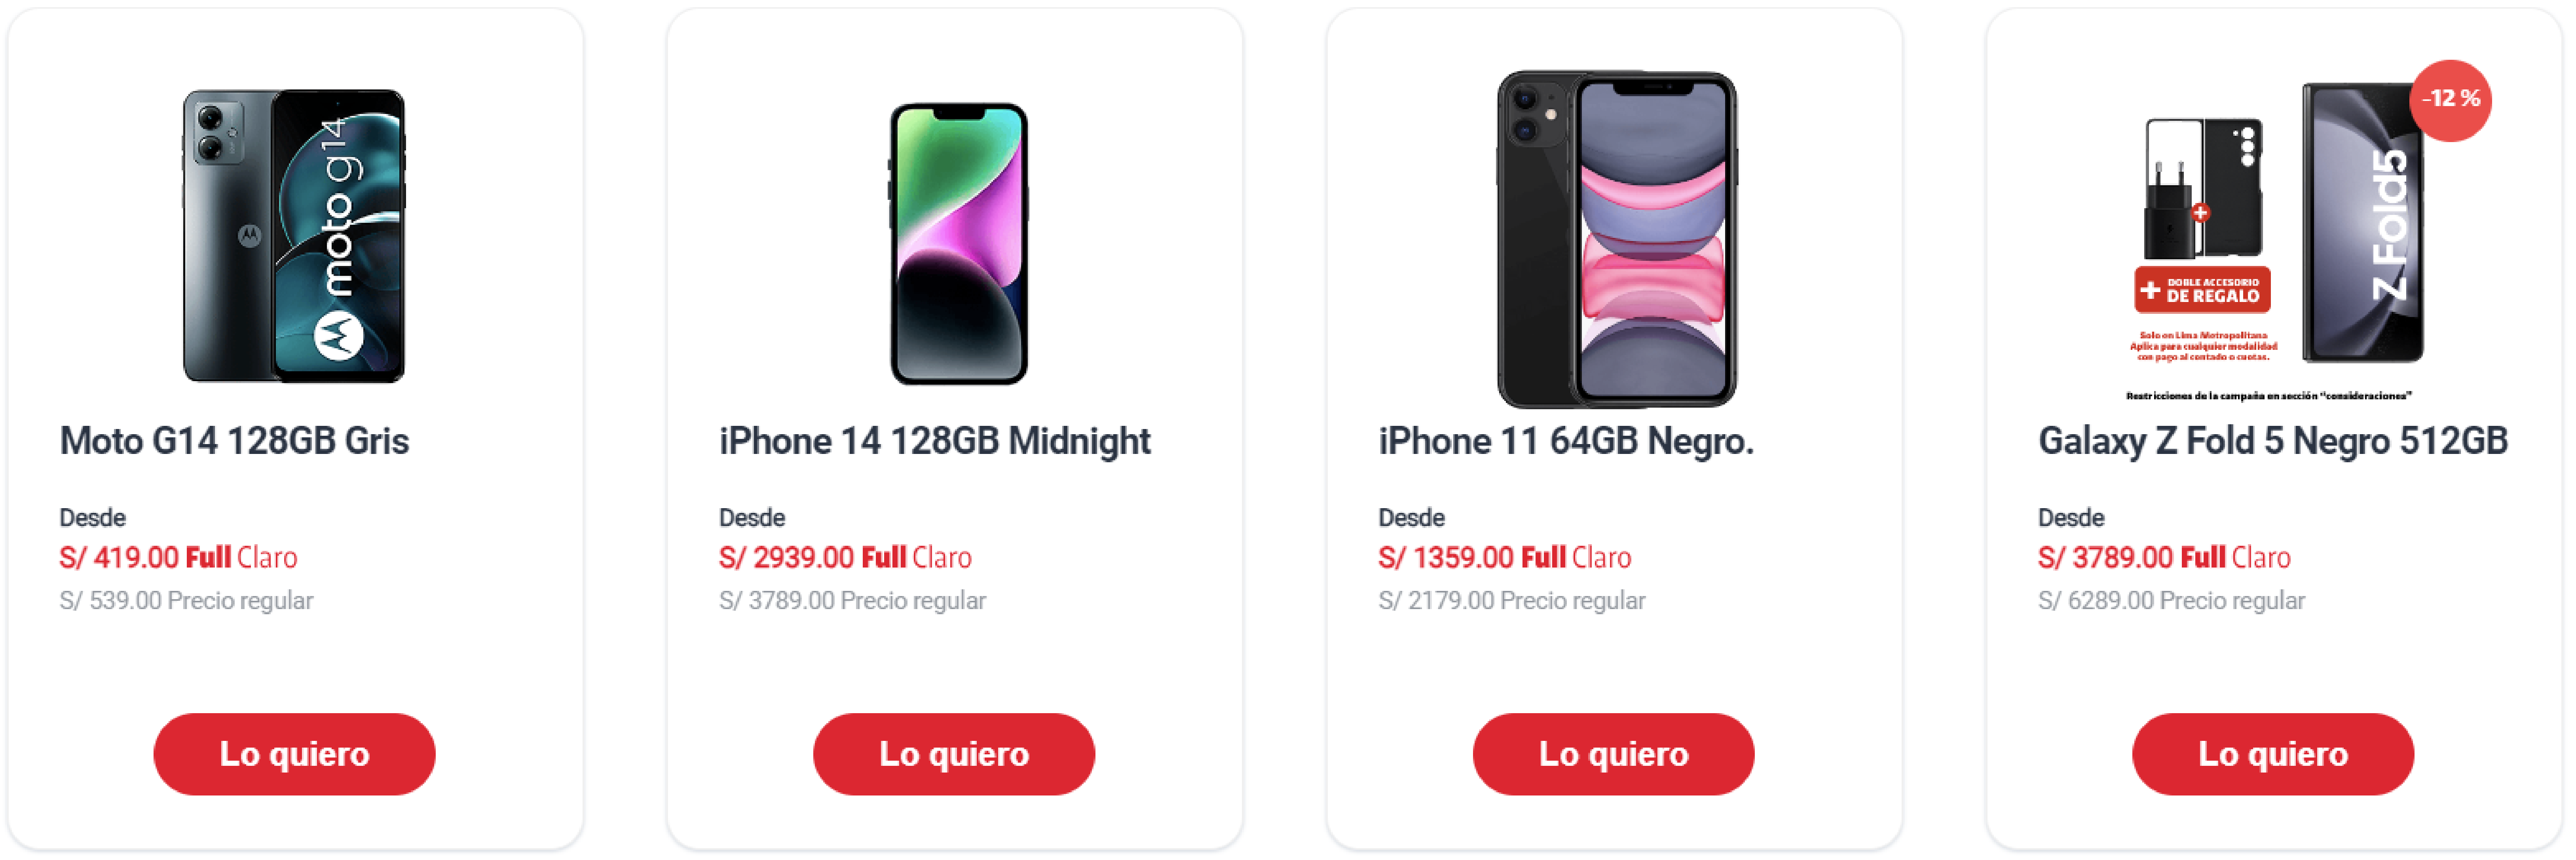The width and height of the screenshot is (2576, 860).
Task: Click the Moto G14 phone image
Action: (x=294, y=236)
